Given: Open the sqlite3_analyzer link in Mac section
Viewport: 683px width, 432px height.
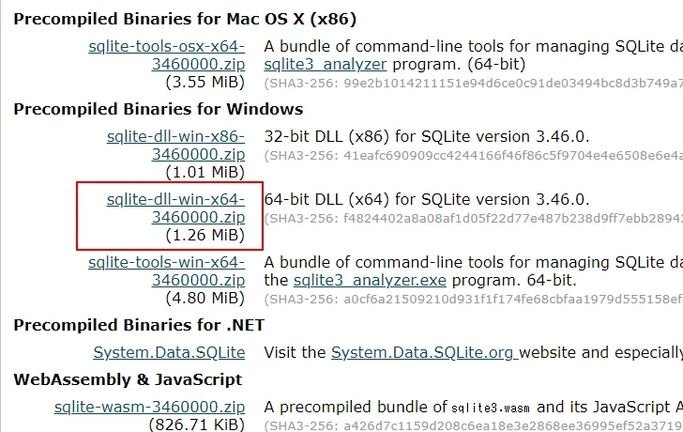Looking at the screenshot, I should click(x=325, y=65).
